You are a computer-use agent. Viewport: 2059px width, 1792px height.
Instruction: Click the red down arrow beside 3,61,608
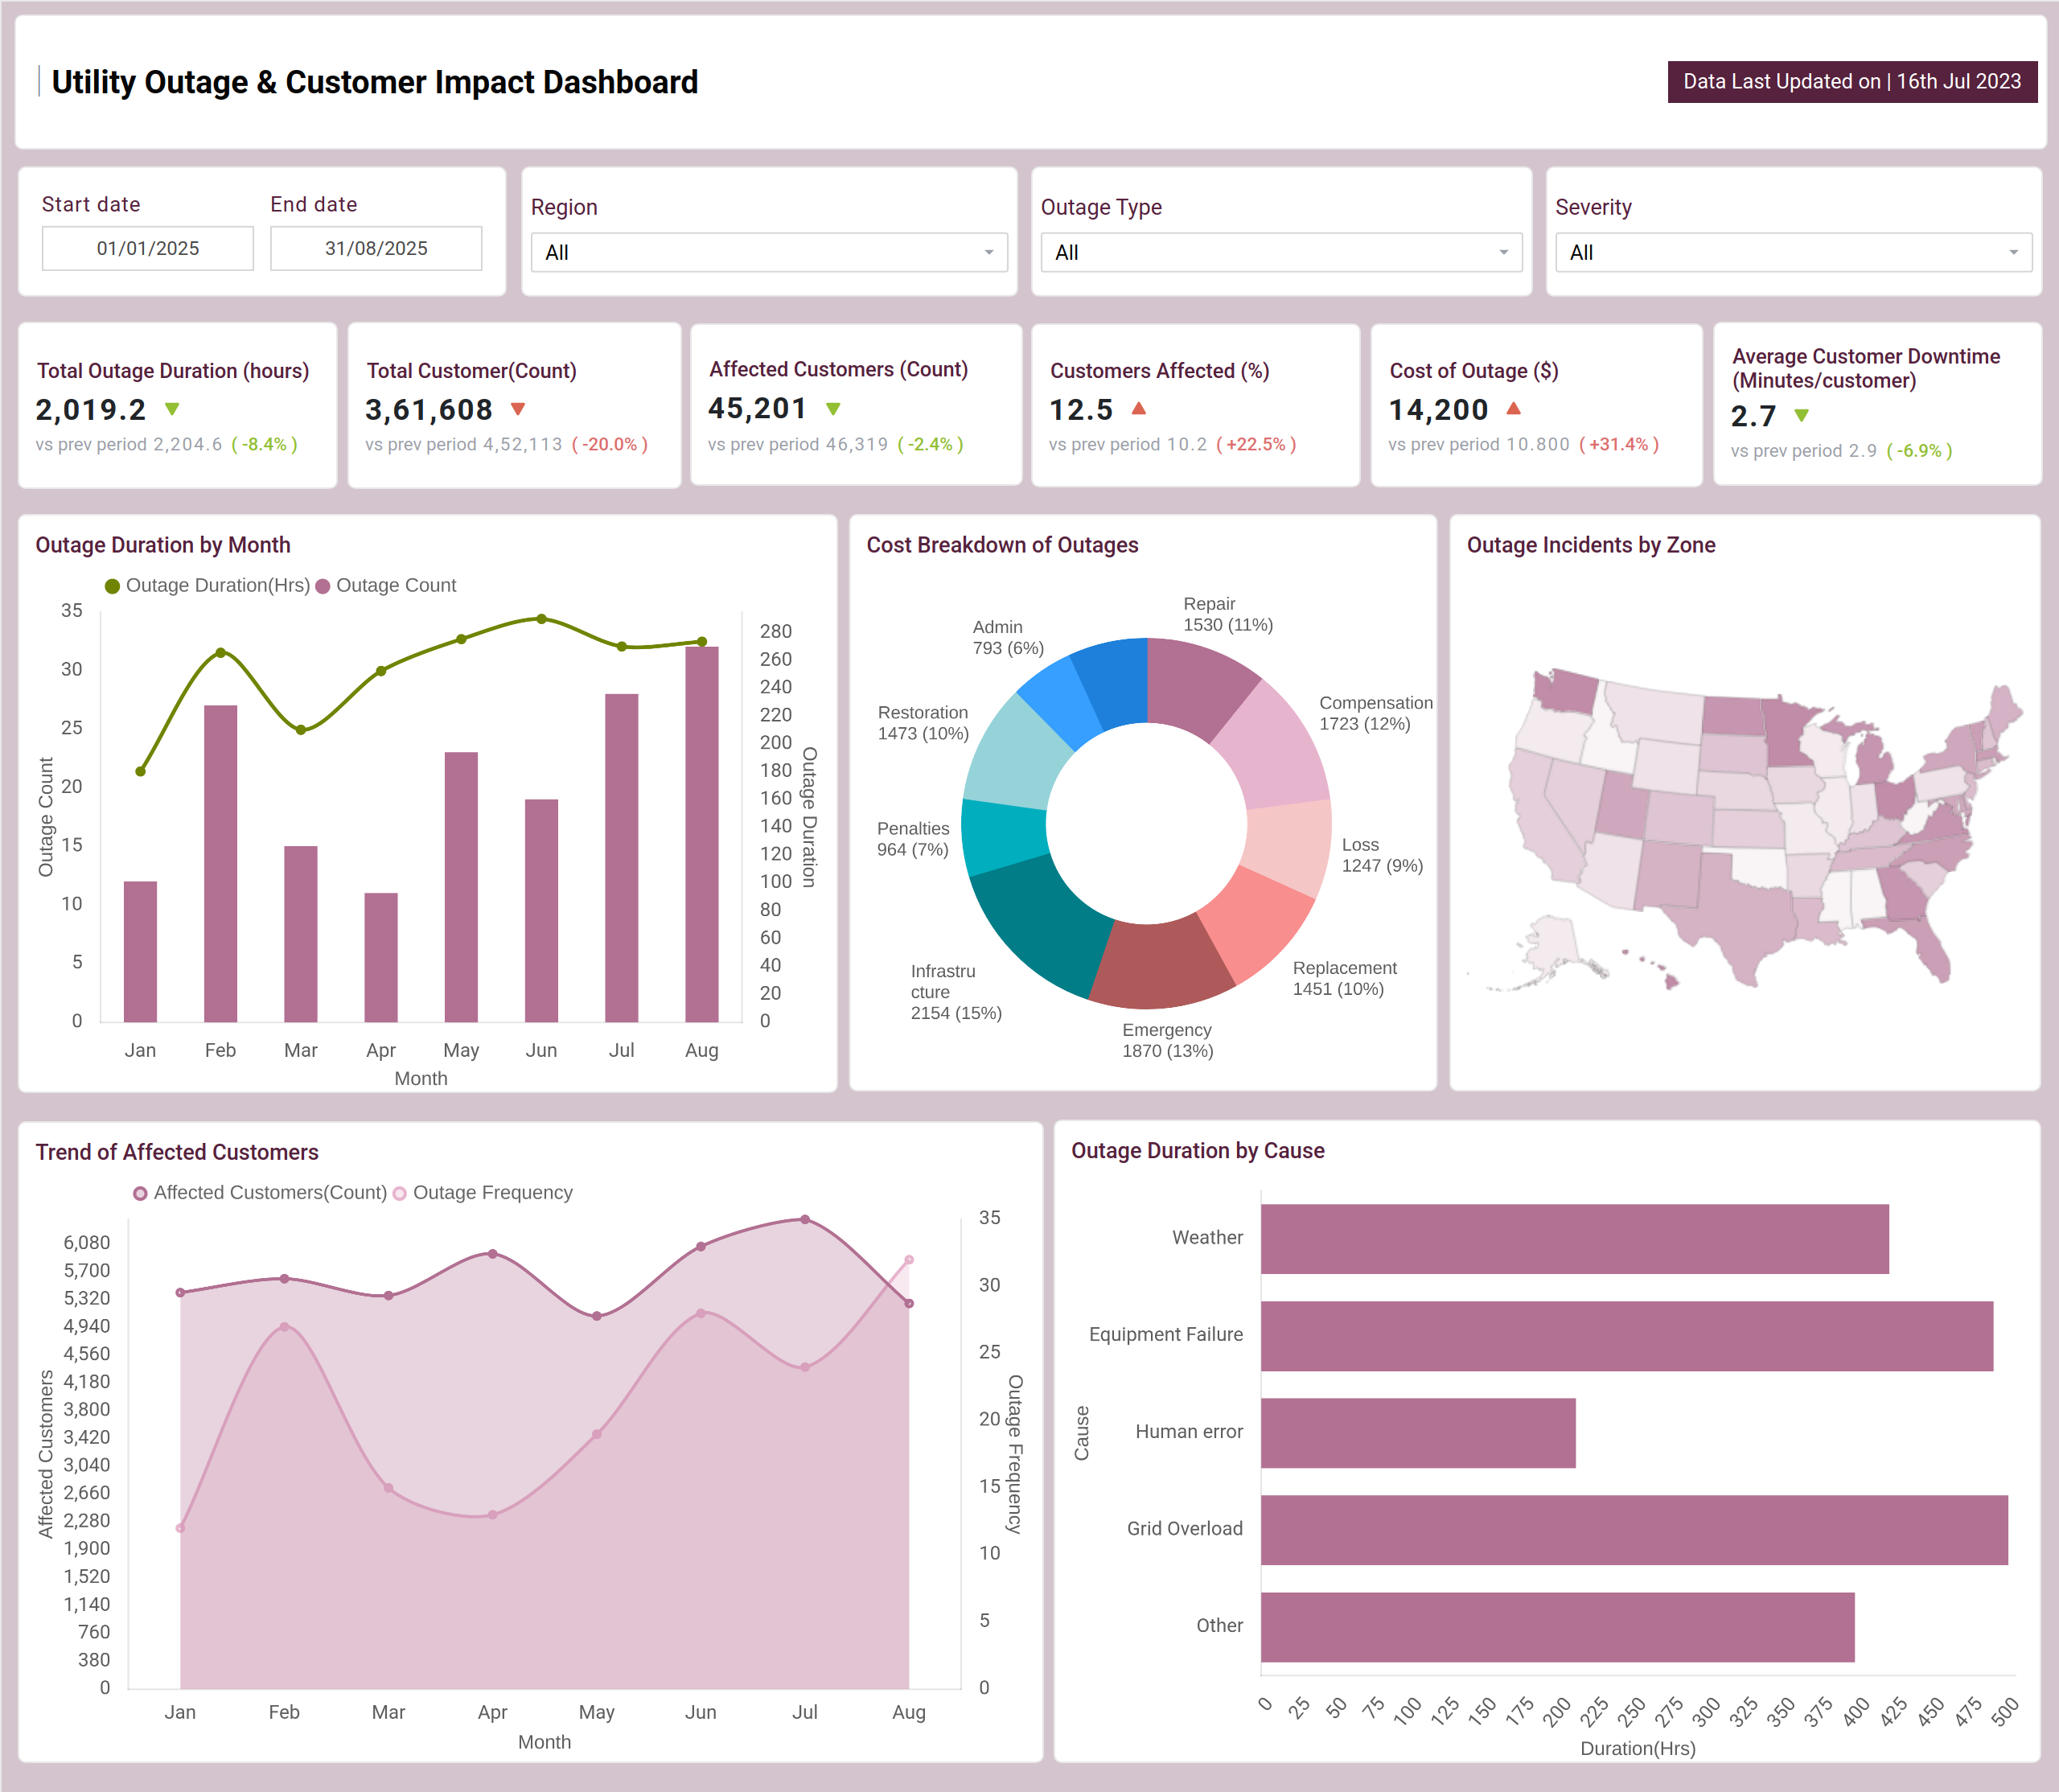coord(518,409)
